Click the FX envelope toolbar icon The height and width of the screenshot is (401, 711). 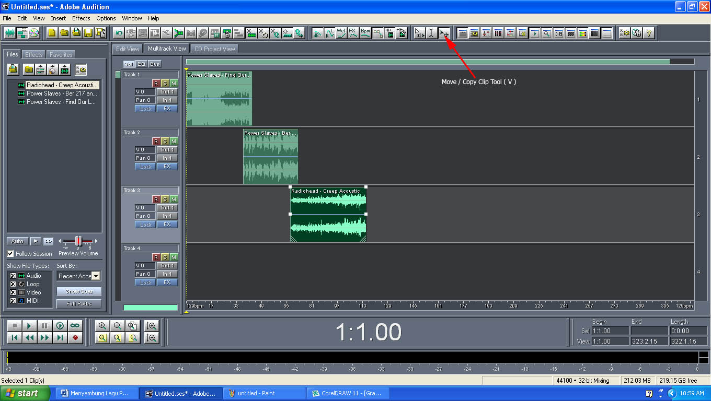(353, 33)
